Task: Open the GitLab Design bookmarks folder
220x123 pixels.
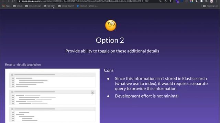Action: pyautogui.click(x=33, y=6)
